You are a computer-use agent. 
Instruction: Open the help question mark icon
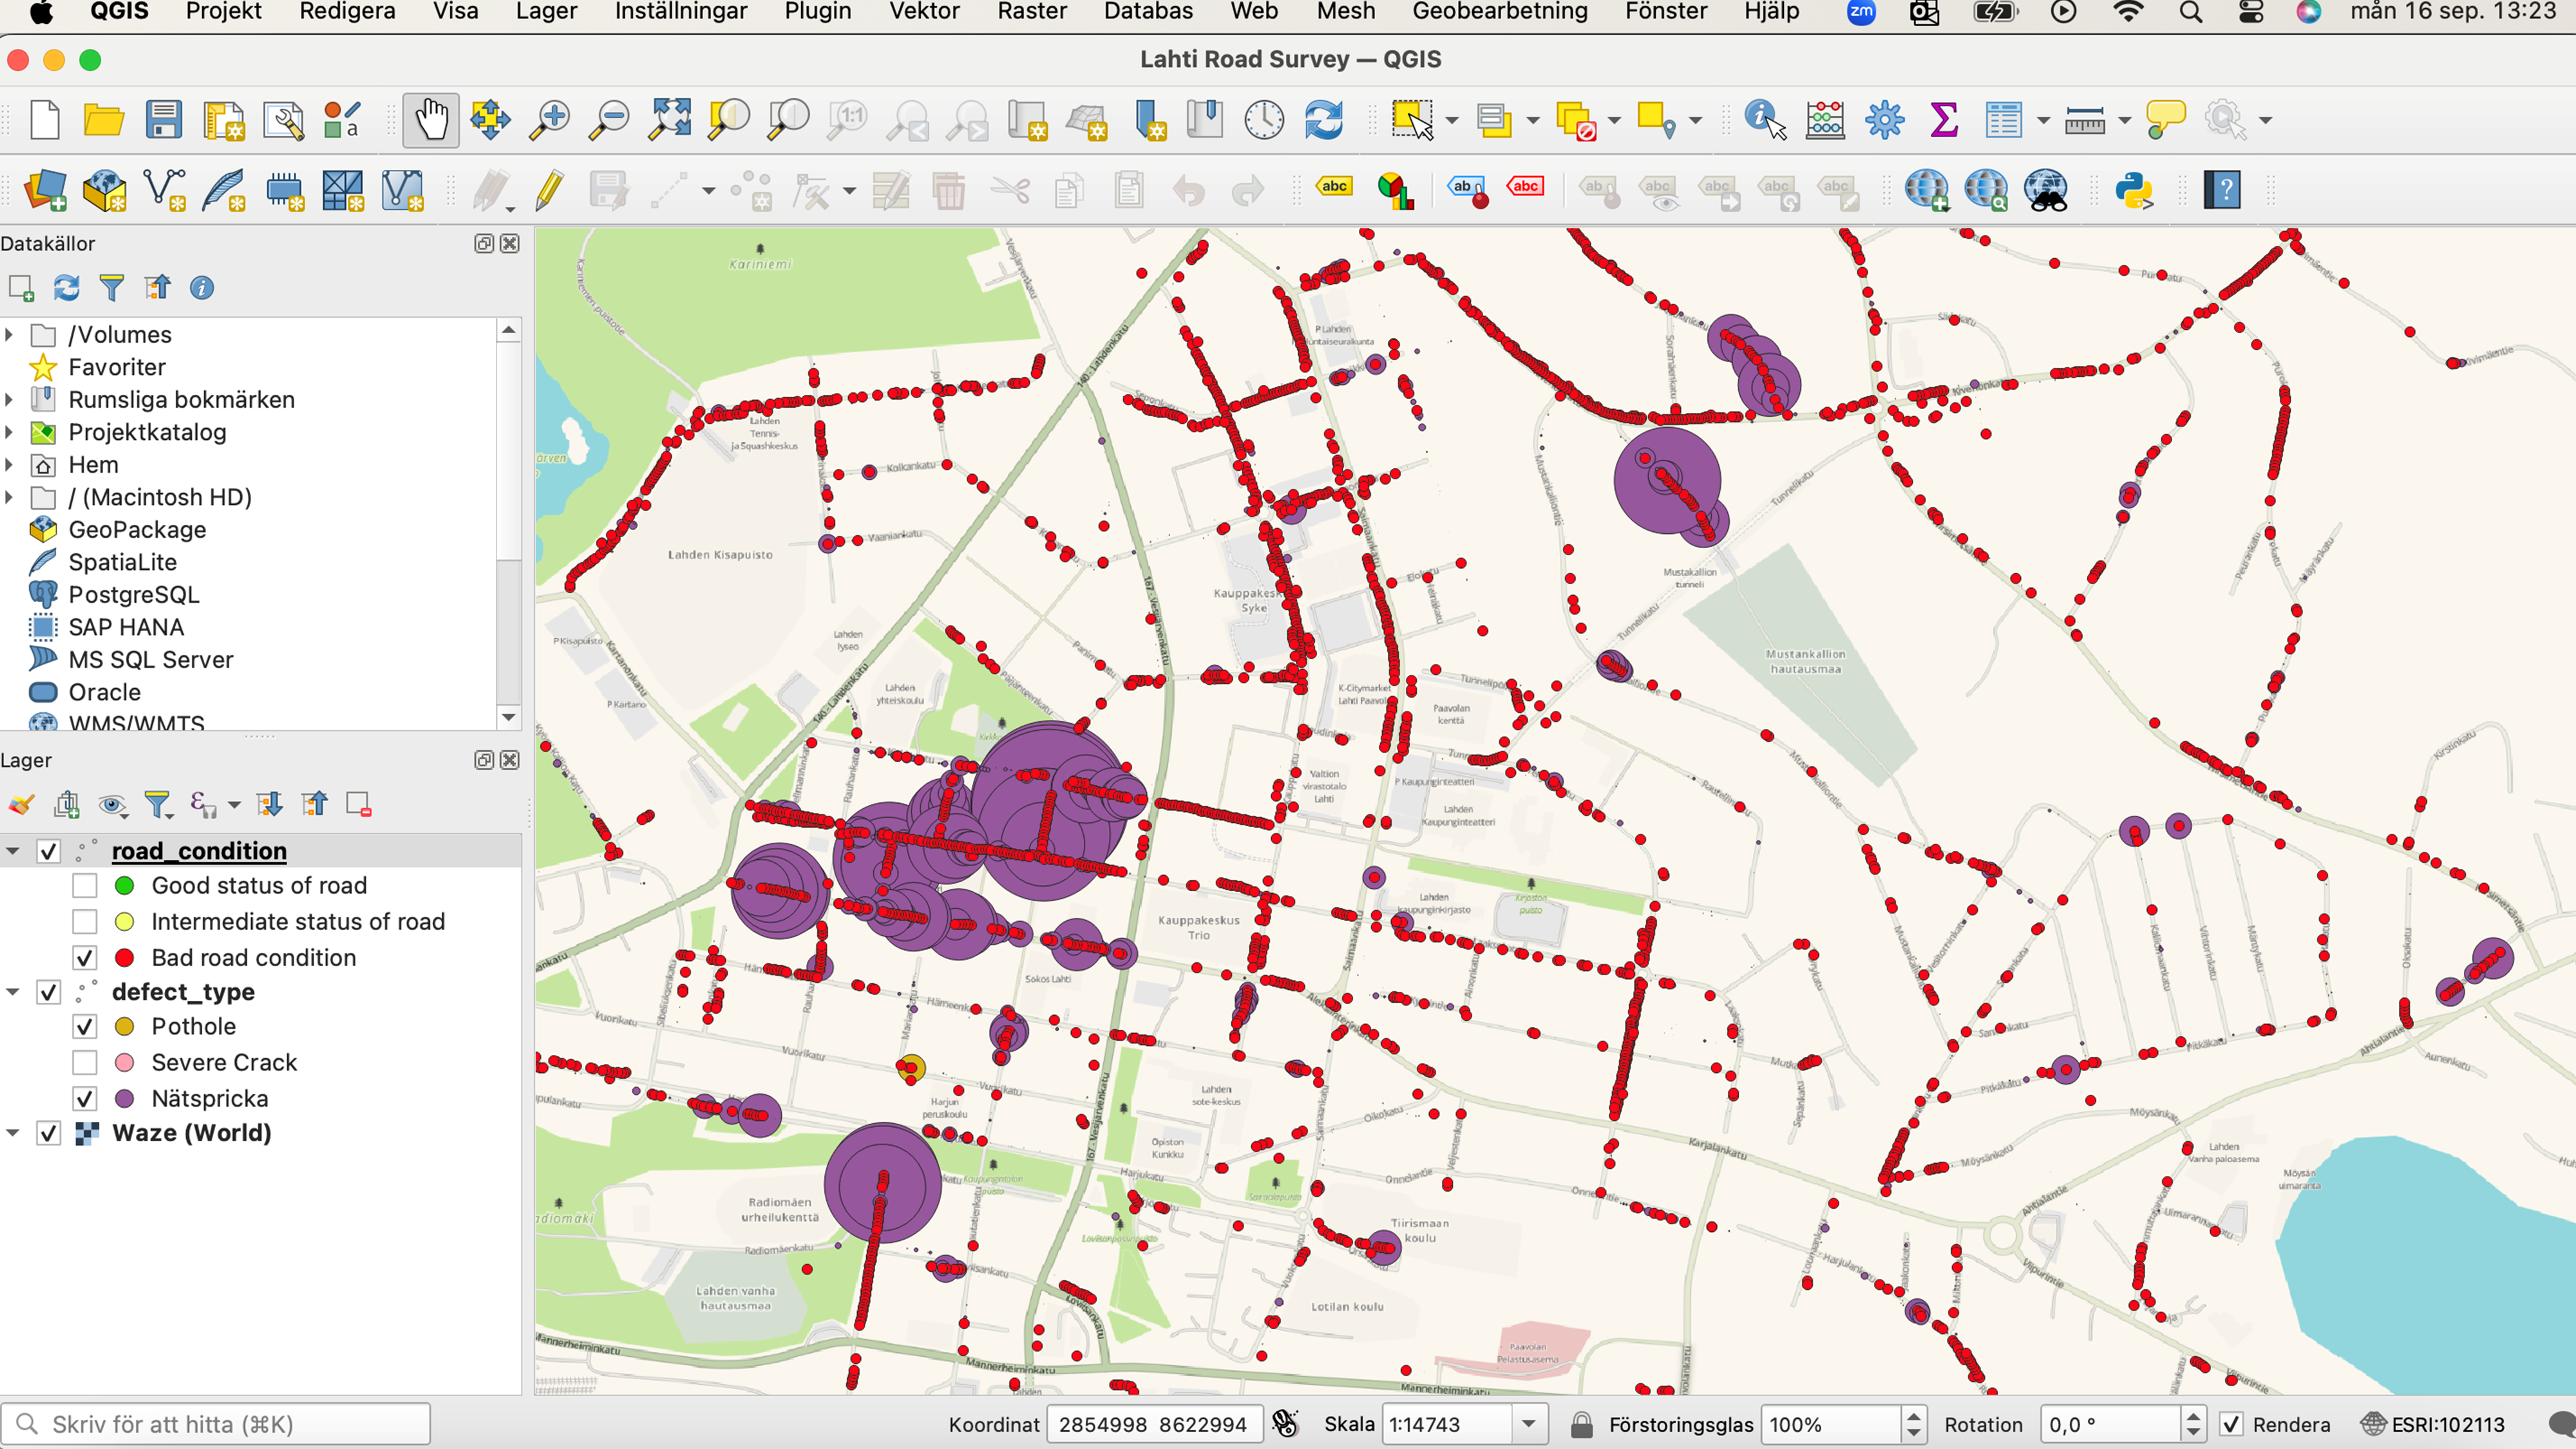tap(2222, 190)
